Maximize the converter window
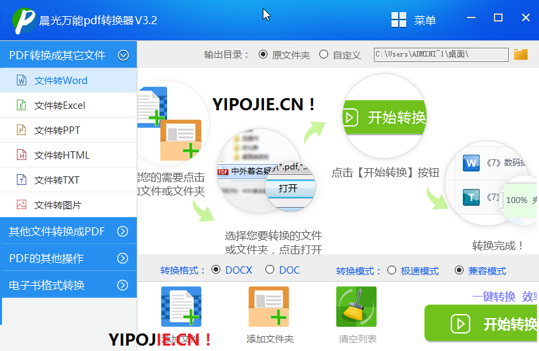Viewport: 539px width, 351px height. [x=498, y=17]
